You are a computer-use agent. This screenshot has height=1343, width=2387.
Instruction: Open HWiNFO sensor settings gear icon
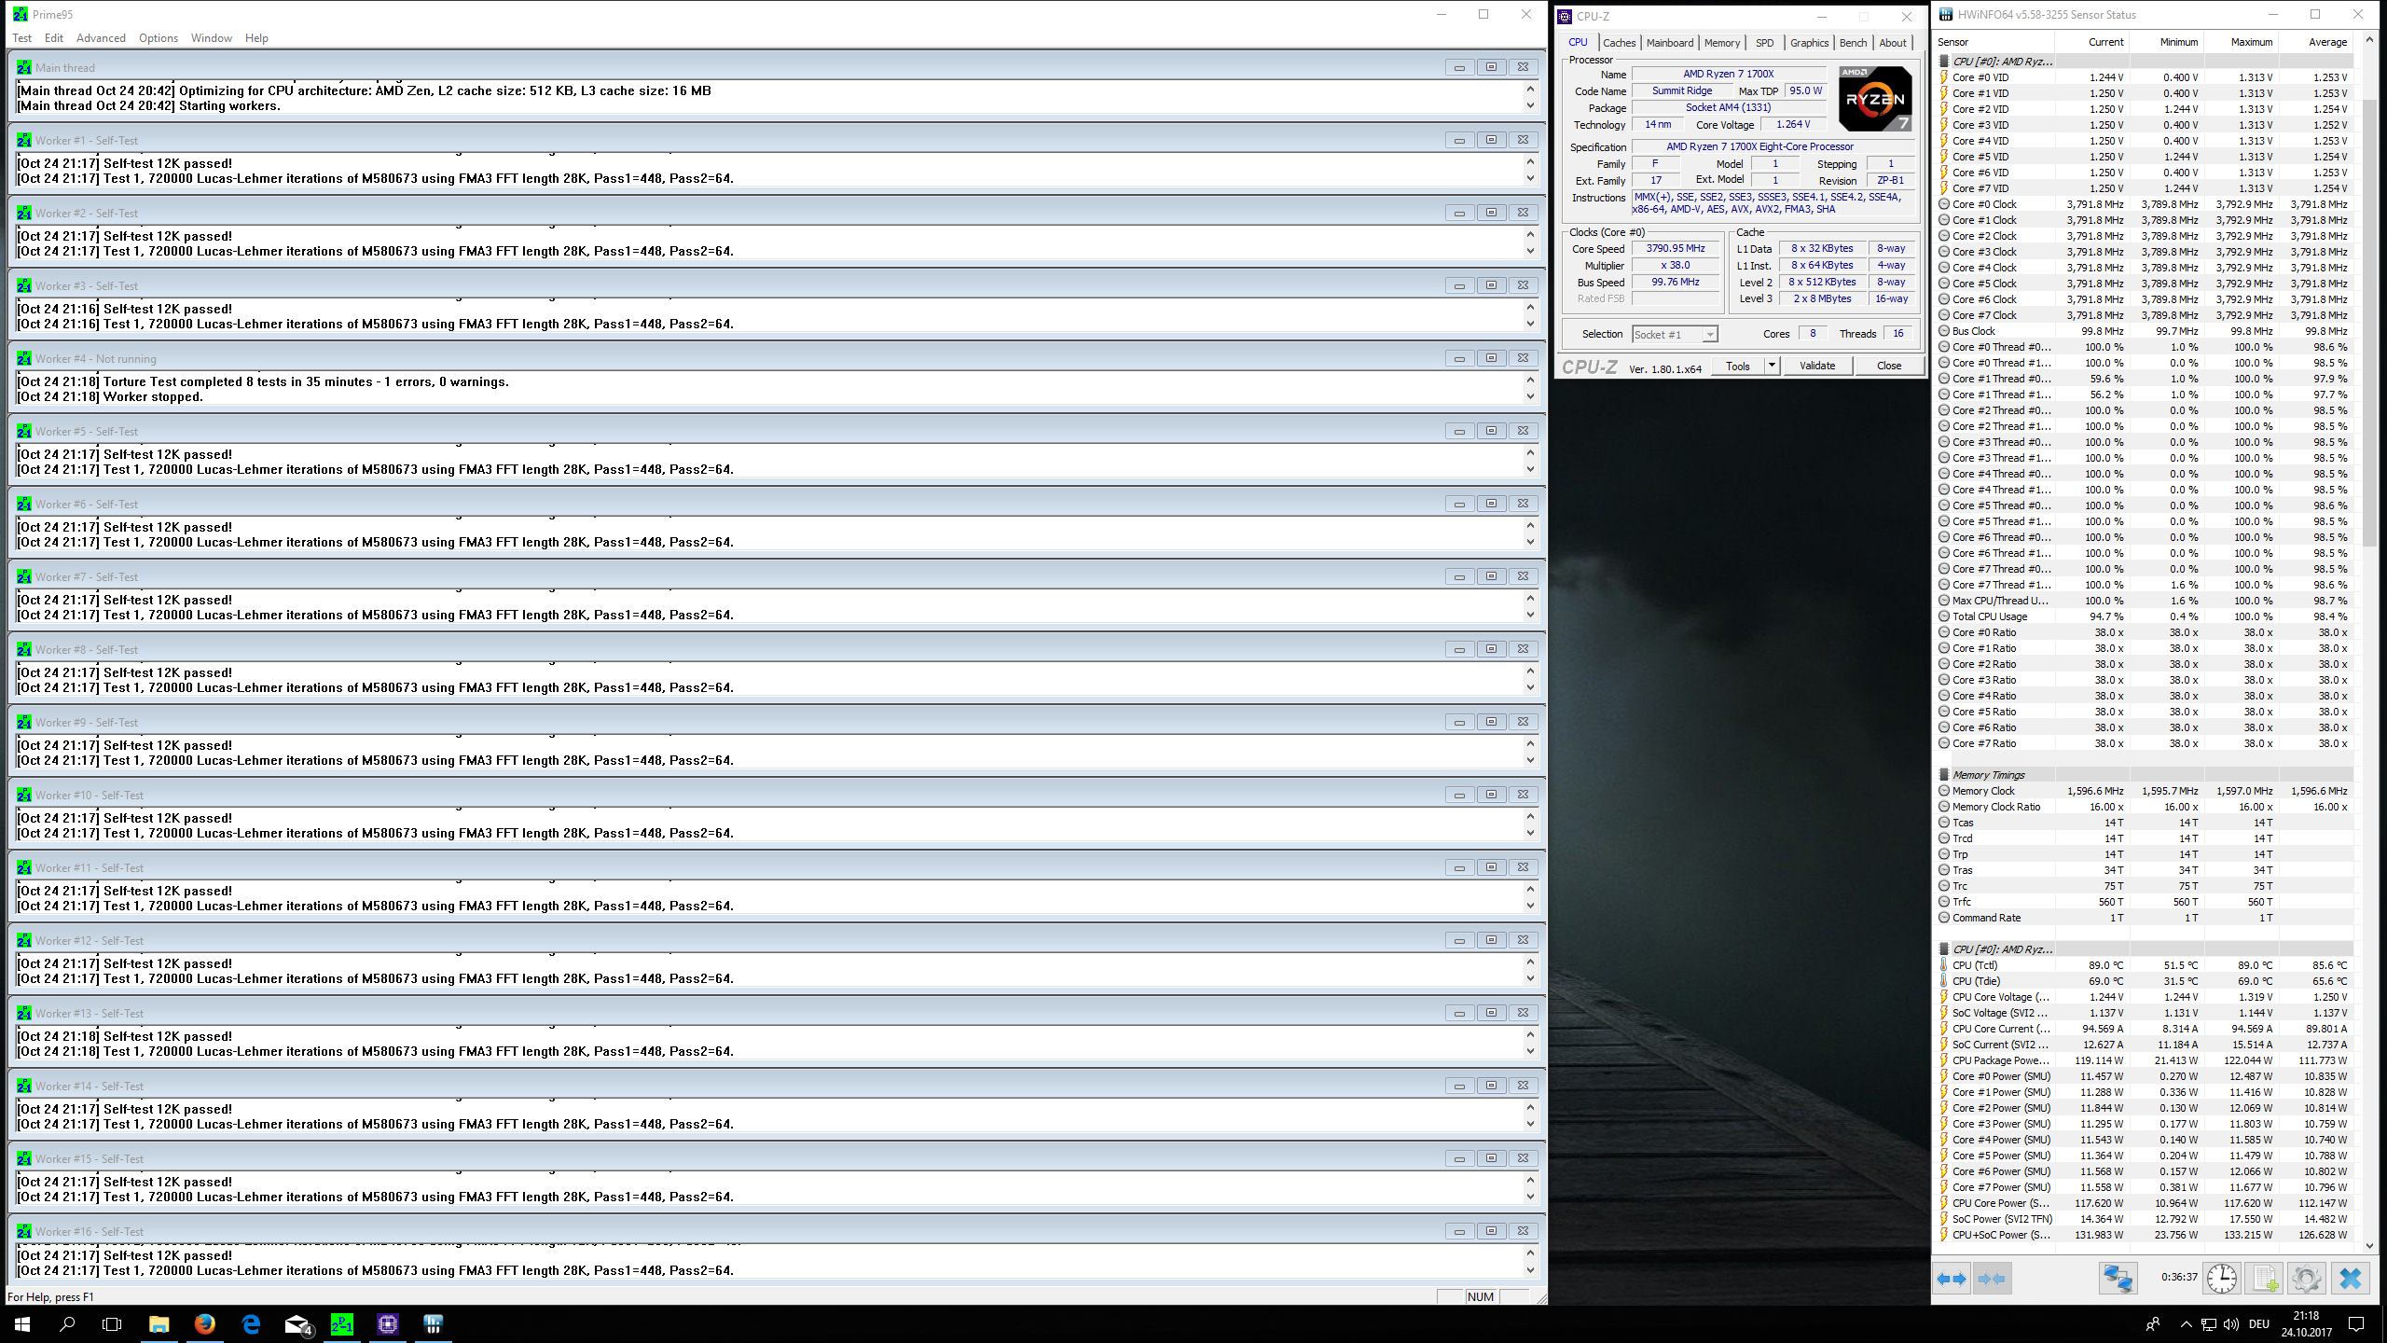(2306, 1279)
